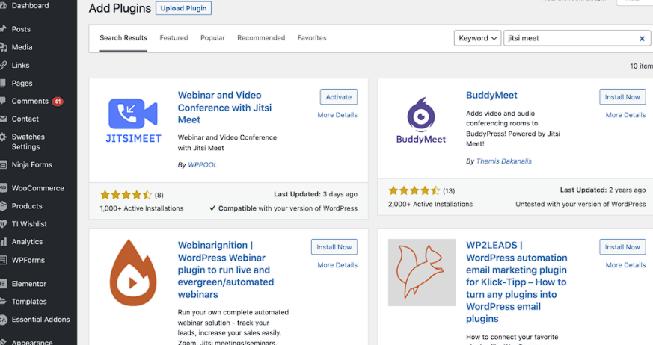This screenshot has width=653, height=345.
Task: Click 'Last Updated: 3 days ago' text
Action: pos(316,194)
